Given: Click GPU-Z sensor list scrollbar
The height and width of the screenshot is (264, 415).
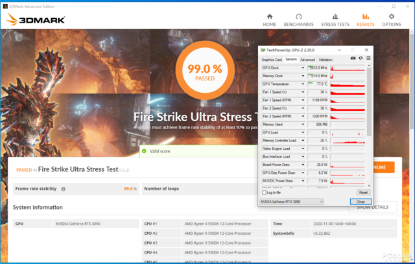Looking at the screenshot, I should click(x=369, y=102).
